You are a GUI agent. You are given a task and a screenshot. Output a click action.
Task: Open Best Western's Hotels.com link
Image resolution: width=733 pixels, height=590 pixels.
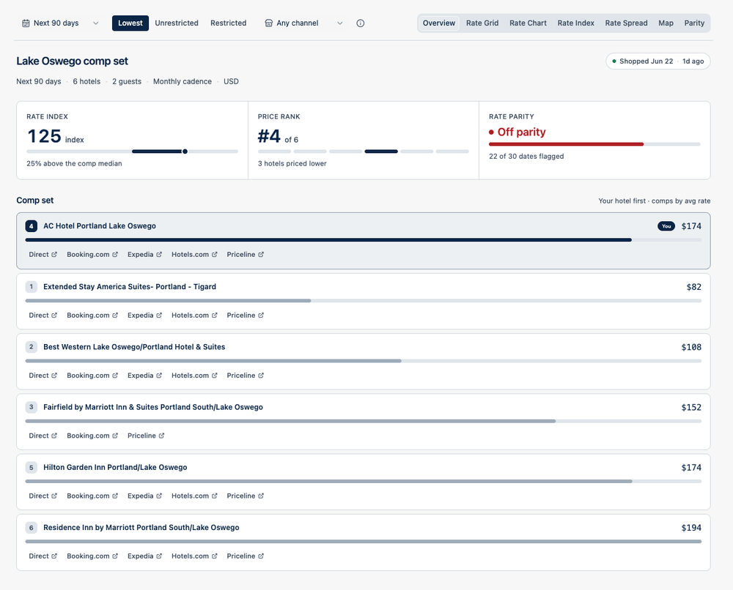coord(194,376)
